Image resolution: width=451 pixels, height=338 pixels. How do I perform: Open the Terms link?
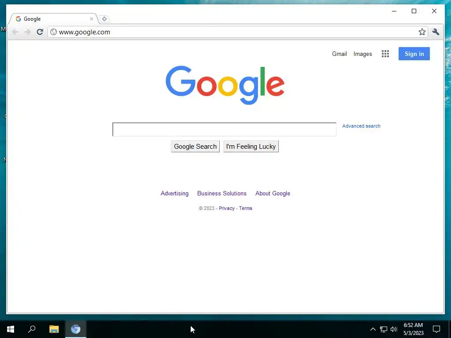(x=246, y=208)
